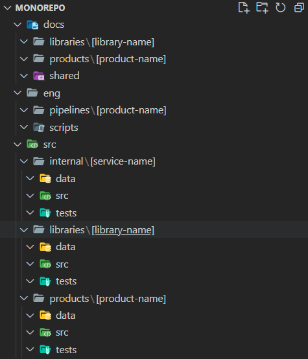Image resolution: width=308 pixels, height=359 pixels.
Task: Select the shared folder label
Action: [64, 76]
